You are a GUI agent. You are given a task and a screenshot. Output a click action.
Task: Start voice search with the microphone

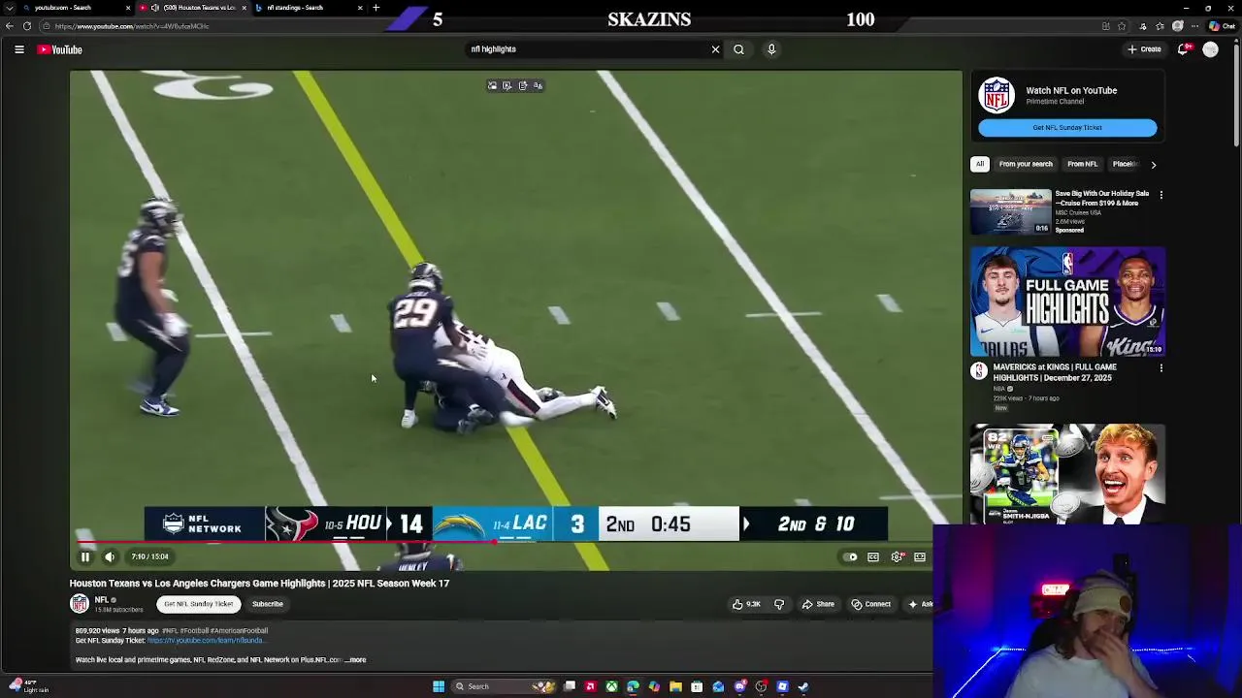coord(771,49)
